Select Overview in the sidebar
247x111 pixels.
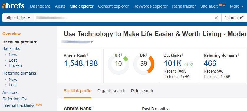(11, 34)
